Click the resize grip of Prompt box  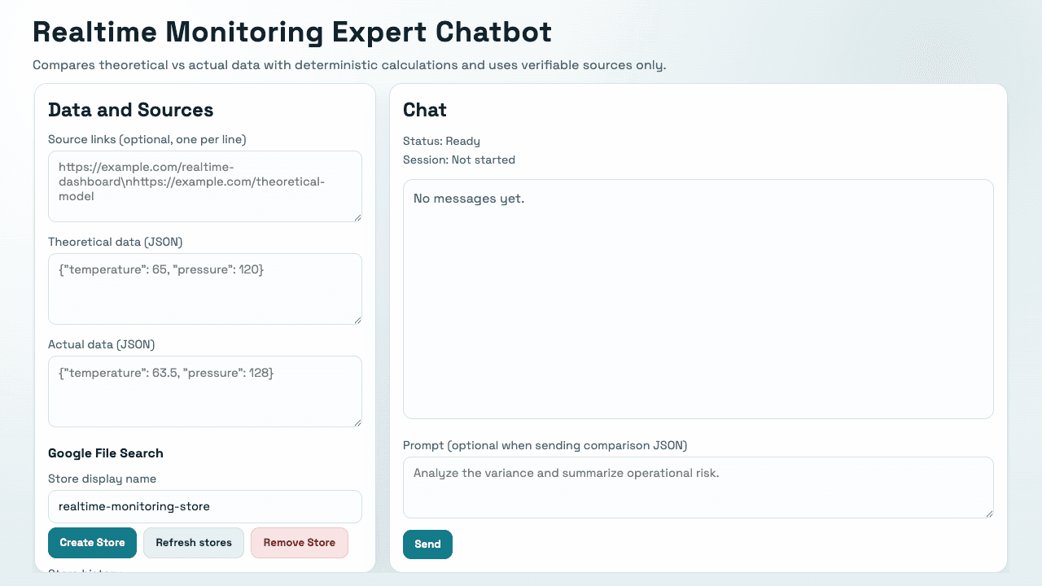pos(988,513)
